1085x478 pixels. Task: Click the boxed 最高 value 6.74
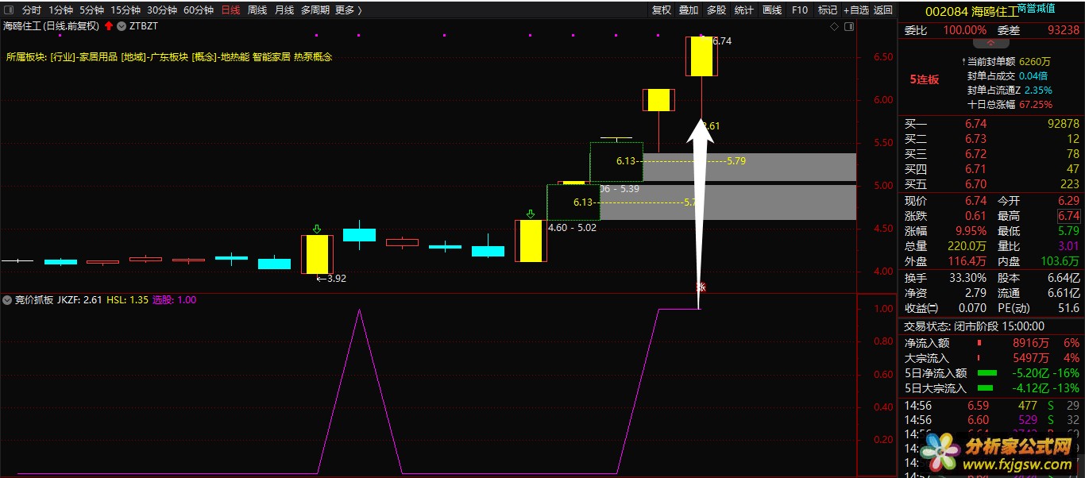(x=1068, y=216)
